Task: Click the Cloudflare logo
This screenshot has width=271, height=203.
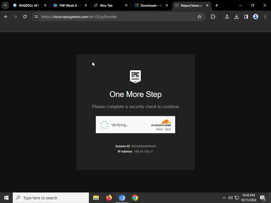Action: tap(161, 123)
